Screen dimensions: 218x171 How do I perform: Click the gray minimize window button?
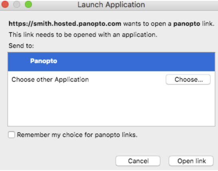point(17,4)
